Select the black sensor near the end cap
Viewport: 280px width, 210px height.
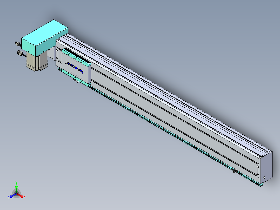(236, 172)
